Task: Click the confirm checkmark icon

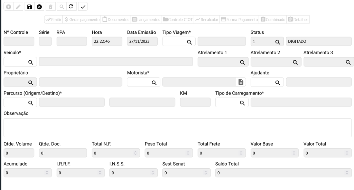Action: click(83, 7)
